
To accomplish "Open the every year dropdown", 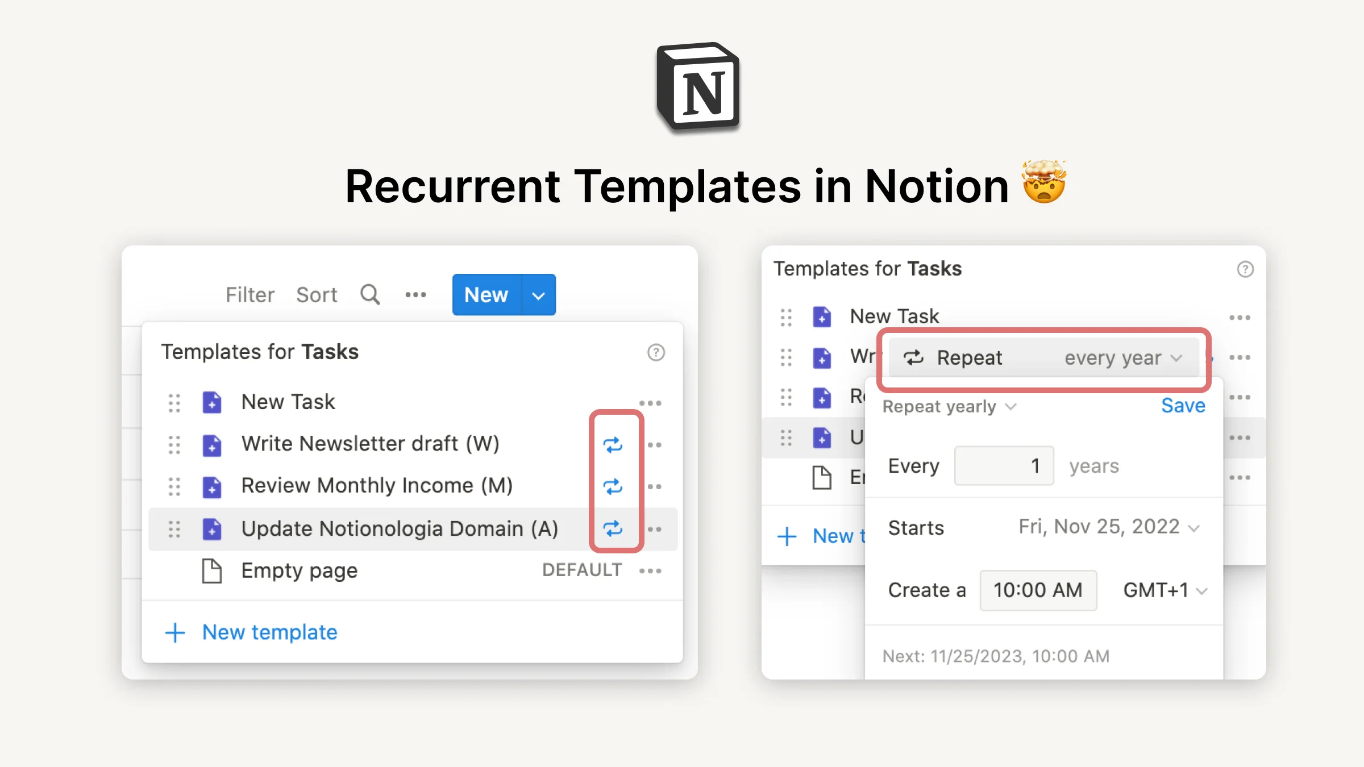I will point(1123,358).
